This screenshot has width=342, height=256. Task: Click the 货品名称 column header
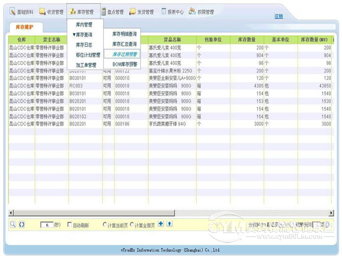click(172, 40)
